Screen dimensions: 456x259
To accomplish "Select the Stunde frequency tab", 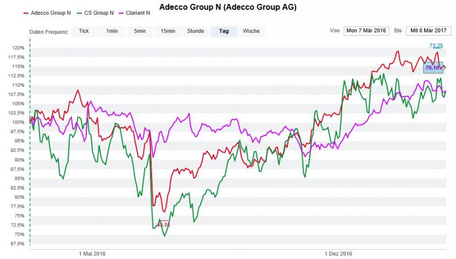I will (196, 31).
